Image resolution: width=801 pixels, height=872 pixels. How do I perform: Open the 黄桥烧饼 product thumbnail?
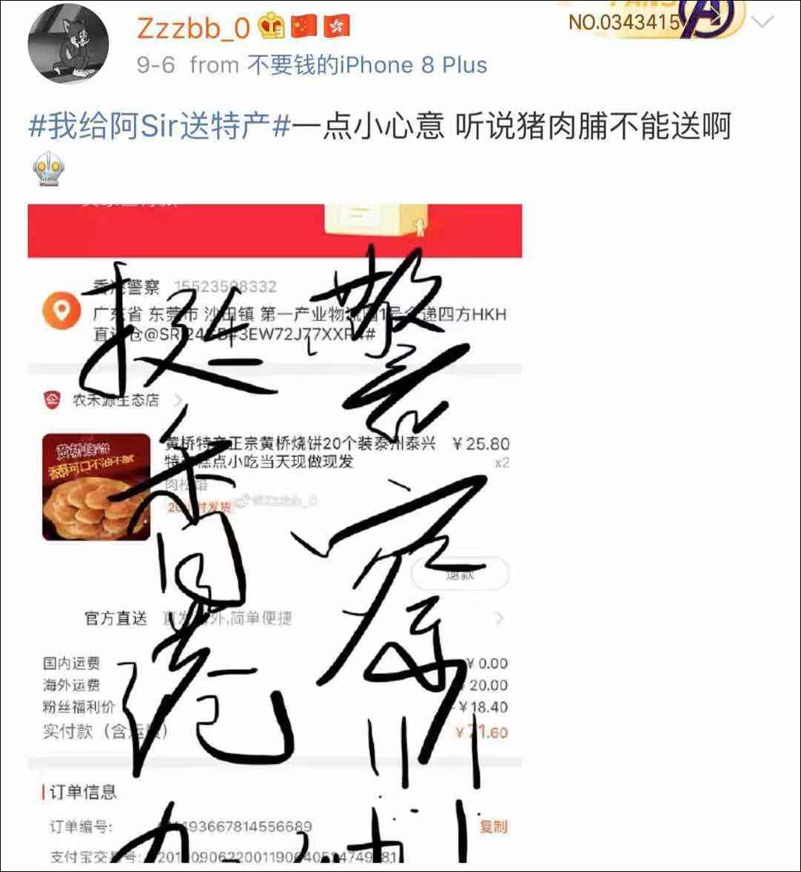96,487
